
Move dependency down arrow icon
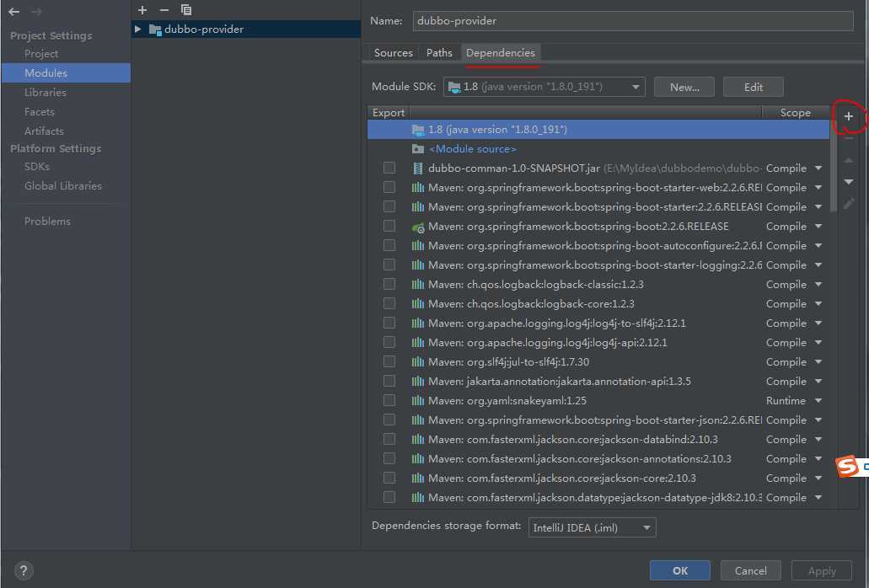[x=849, y=182]
